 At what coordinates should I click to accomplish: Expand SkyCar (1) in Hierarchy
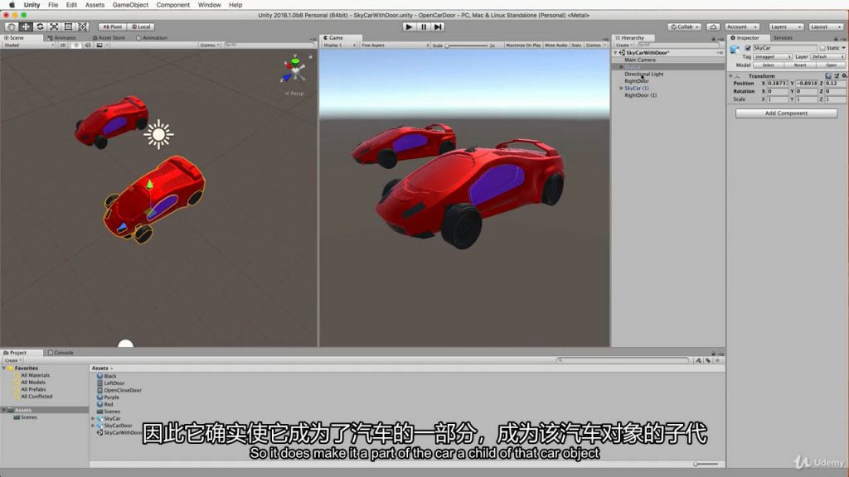click(621, 88)
